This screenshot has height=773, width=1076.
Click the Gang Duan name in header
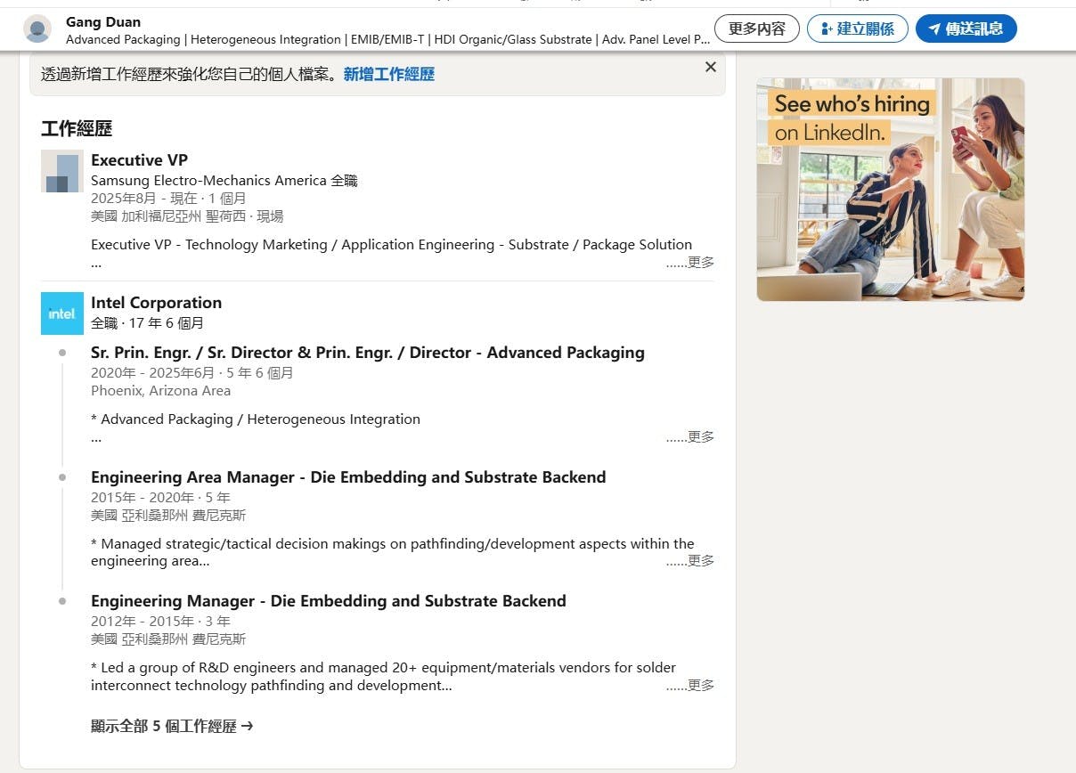click(x=103, y=21)
